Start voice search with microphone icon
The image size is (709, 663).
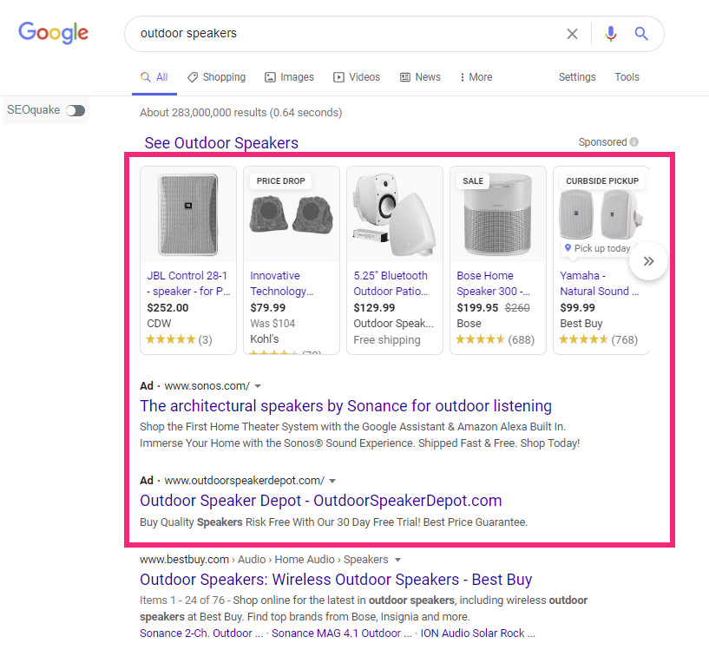click(x=610, y=34)
